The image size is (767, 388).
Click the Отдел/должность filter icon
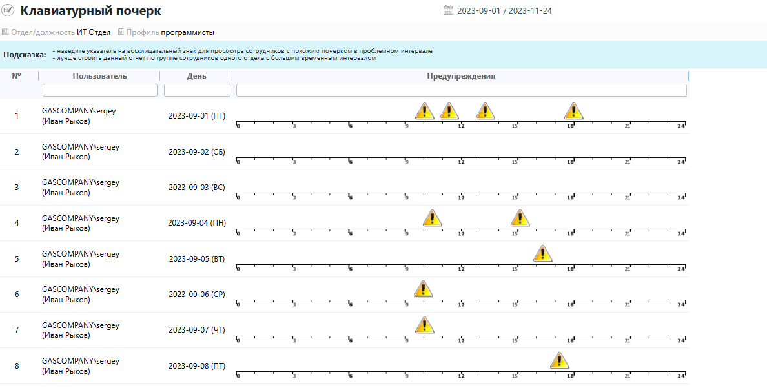click(x=5, y=32)
